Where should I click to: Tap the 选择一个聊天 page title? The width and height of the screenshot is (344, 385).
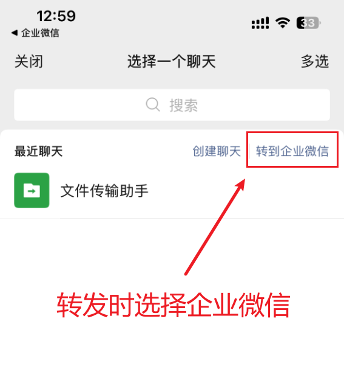172,61
